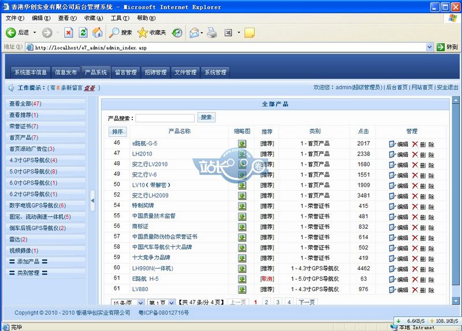This screenshot has width=462, height=331.
Task: Switch to the 产品系统 tab
Action: point(96,72)
